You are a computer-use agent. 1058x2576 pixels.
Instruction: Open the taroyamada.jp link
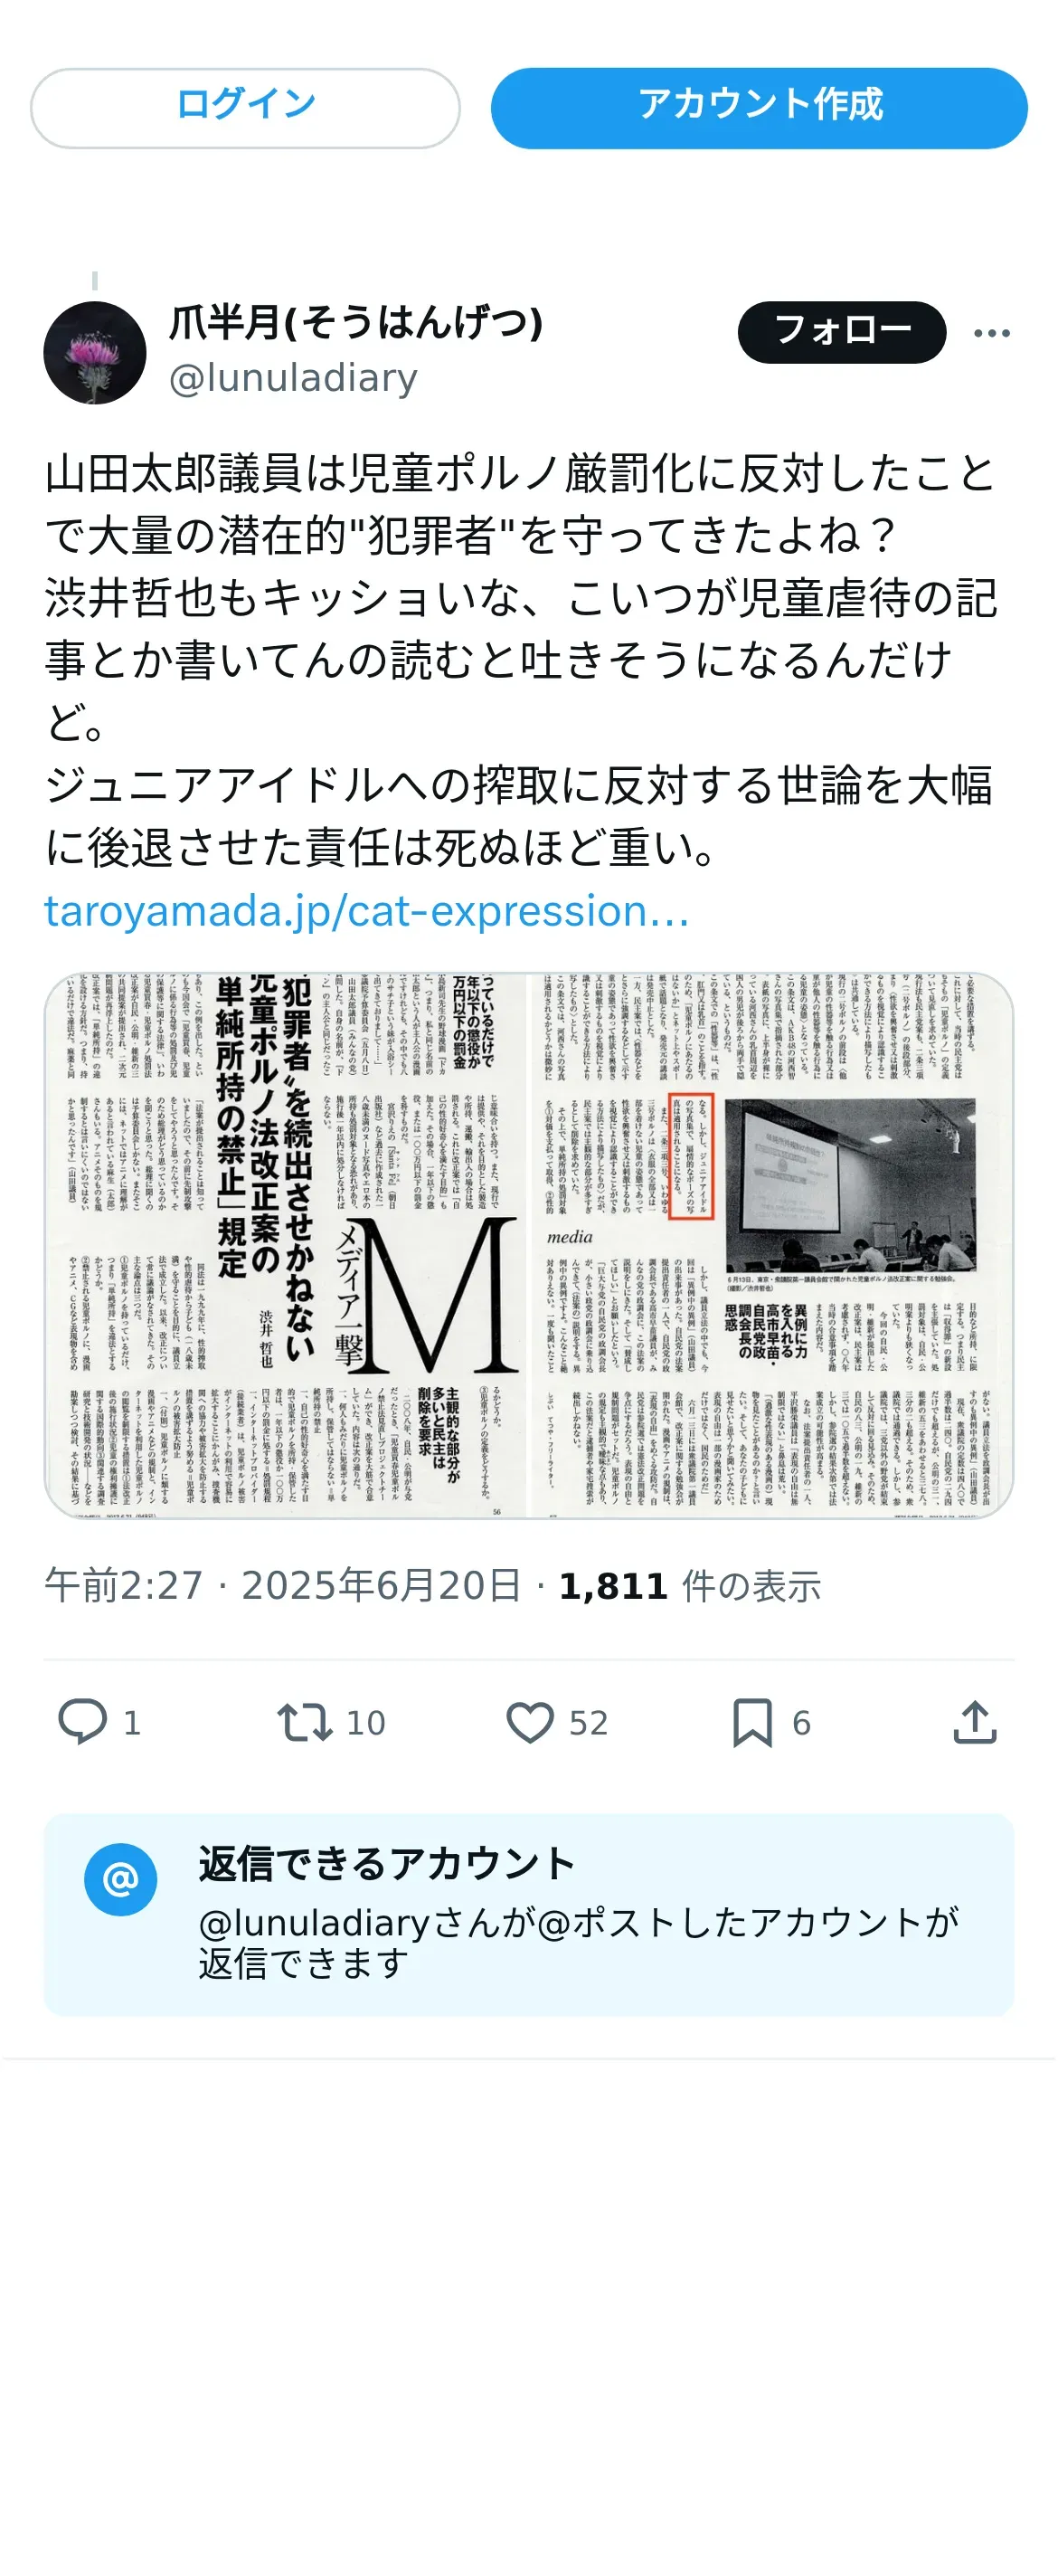[x=366, y=911]
